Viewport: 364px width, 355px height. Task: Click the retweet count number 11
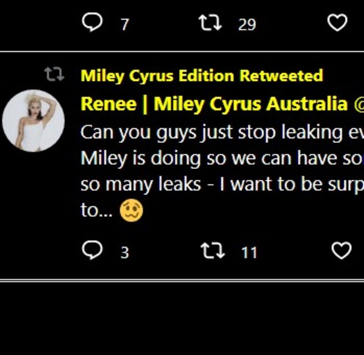[249, 252]
